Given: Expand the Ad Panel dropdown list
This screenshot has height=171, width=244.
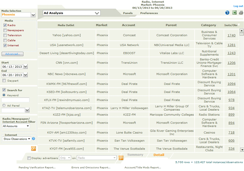Looking at the screenshot, I should [27, 110].
